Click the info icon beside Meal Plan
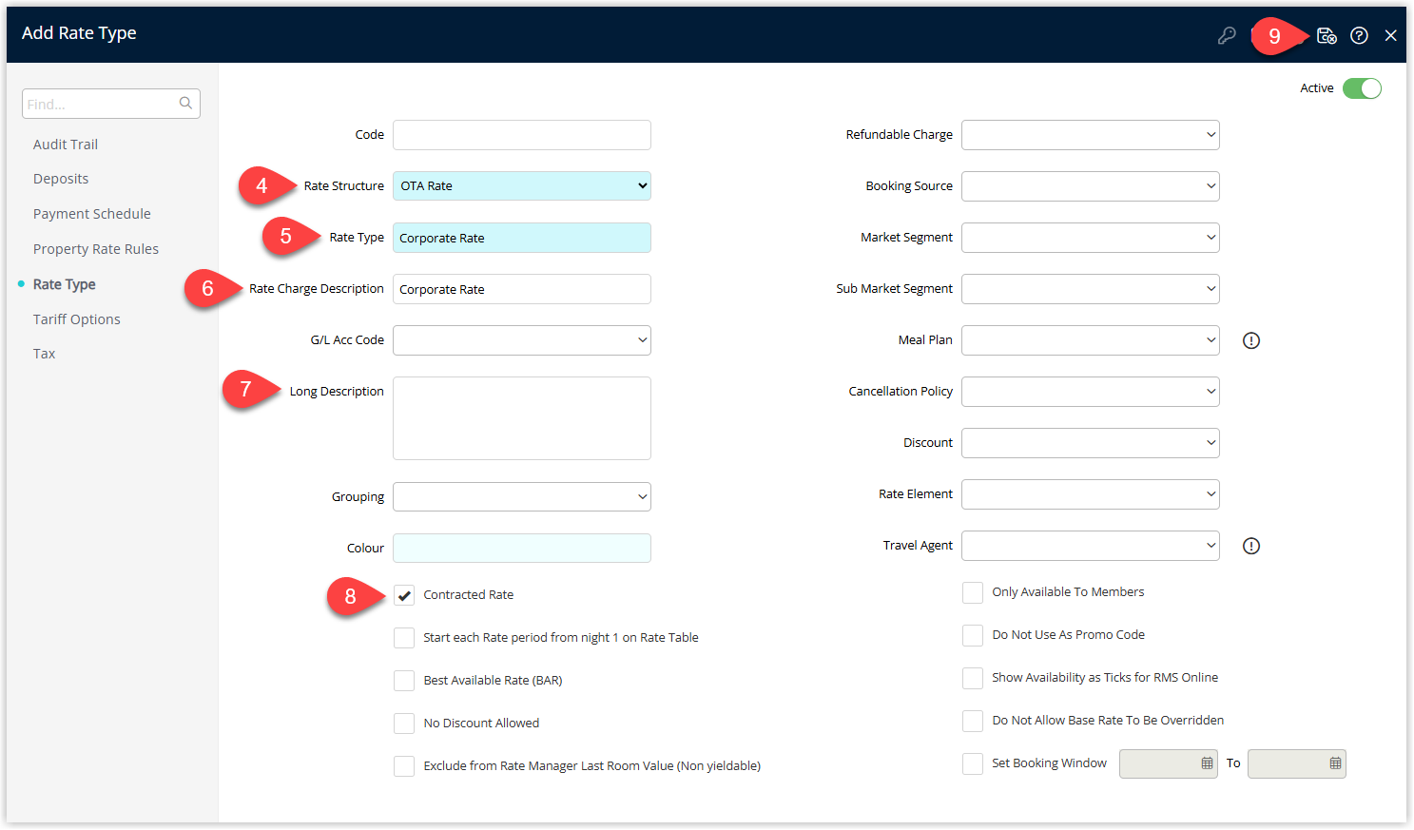Viewport: 1414px width, 830px height. click(1251, 340)
